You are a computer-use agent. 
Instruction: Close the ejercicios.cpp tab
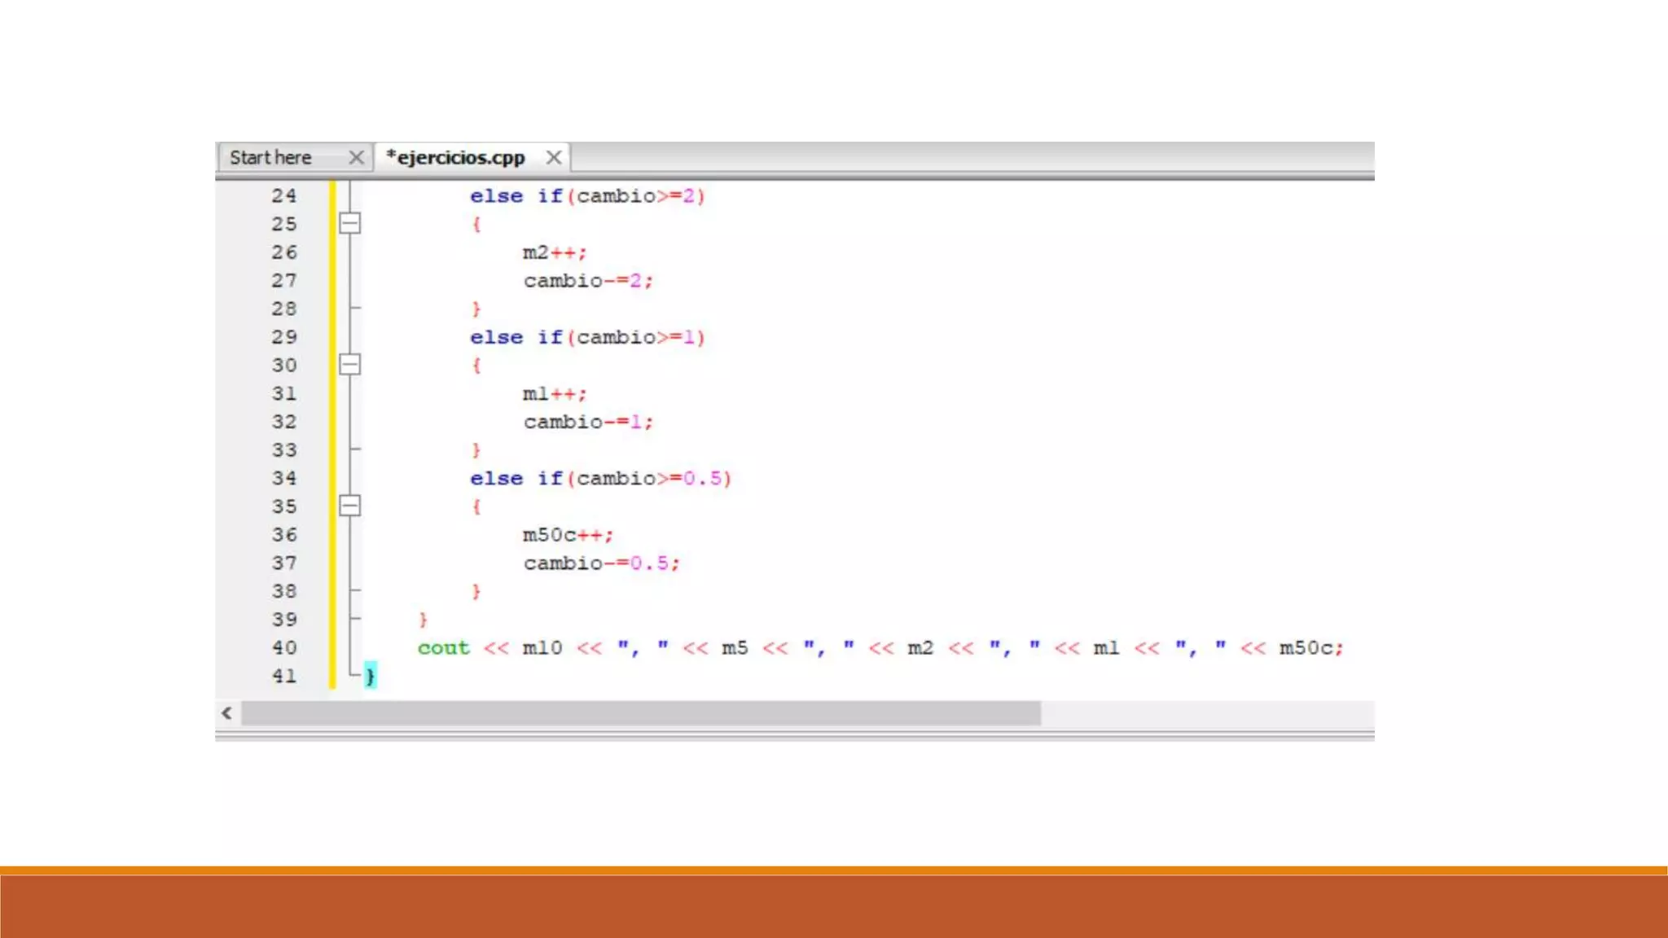554,157
